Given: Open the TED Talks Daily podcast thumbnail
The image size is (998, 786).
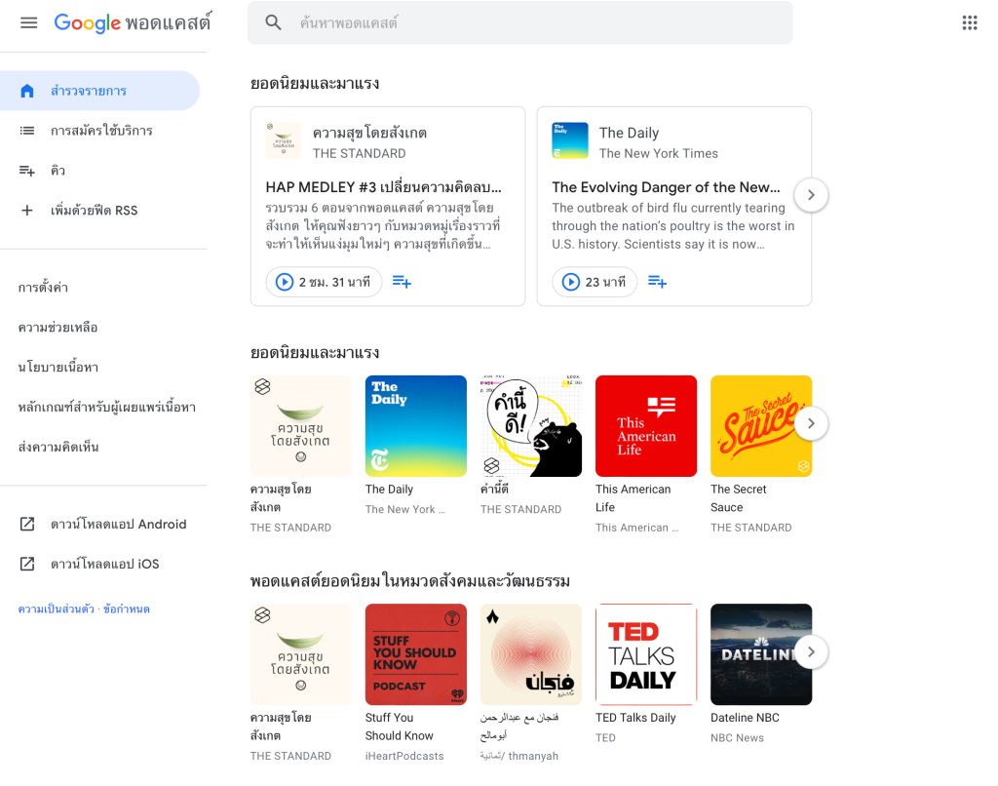Looking at the screenshot, I should coord(645,654).
